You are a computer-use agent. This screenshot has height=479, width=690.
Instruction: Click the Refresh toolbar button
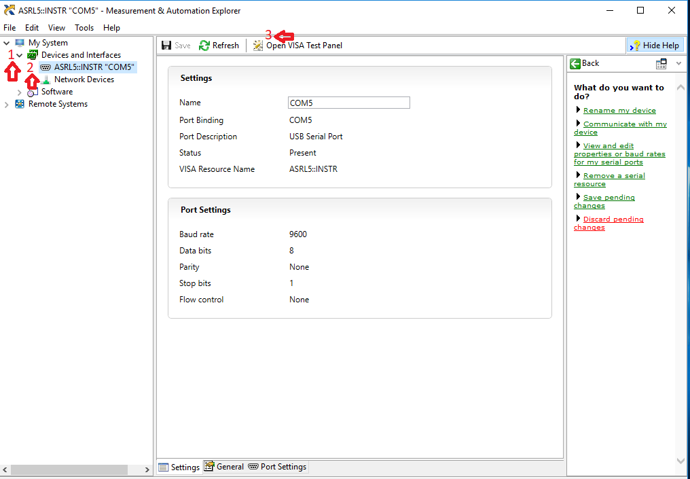click(219, 46)
